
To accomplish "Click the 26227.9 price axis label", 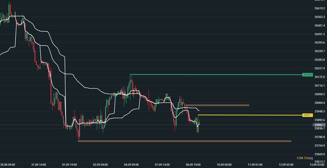I will click(319, 68).
